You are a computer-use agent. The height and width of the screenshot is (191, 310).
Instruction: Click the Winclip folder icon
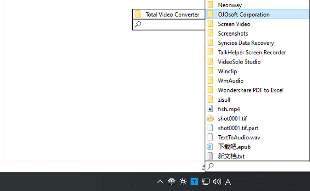(211, 71)
